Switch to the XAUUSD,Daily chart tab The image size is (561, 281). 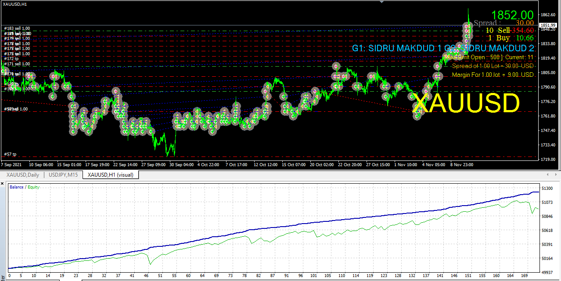(x=23, y=174)
